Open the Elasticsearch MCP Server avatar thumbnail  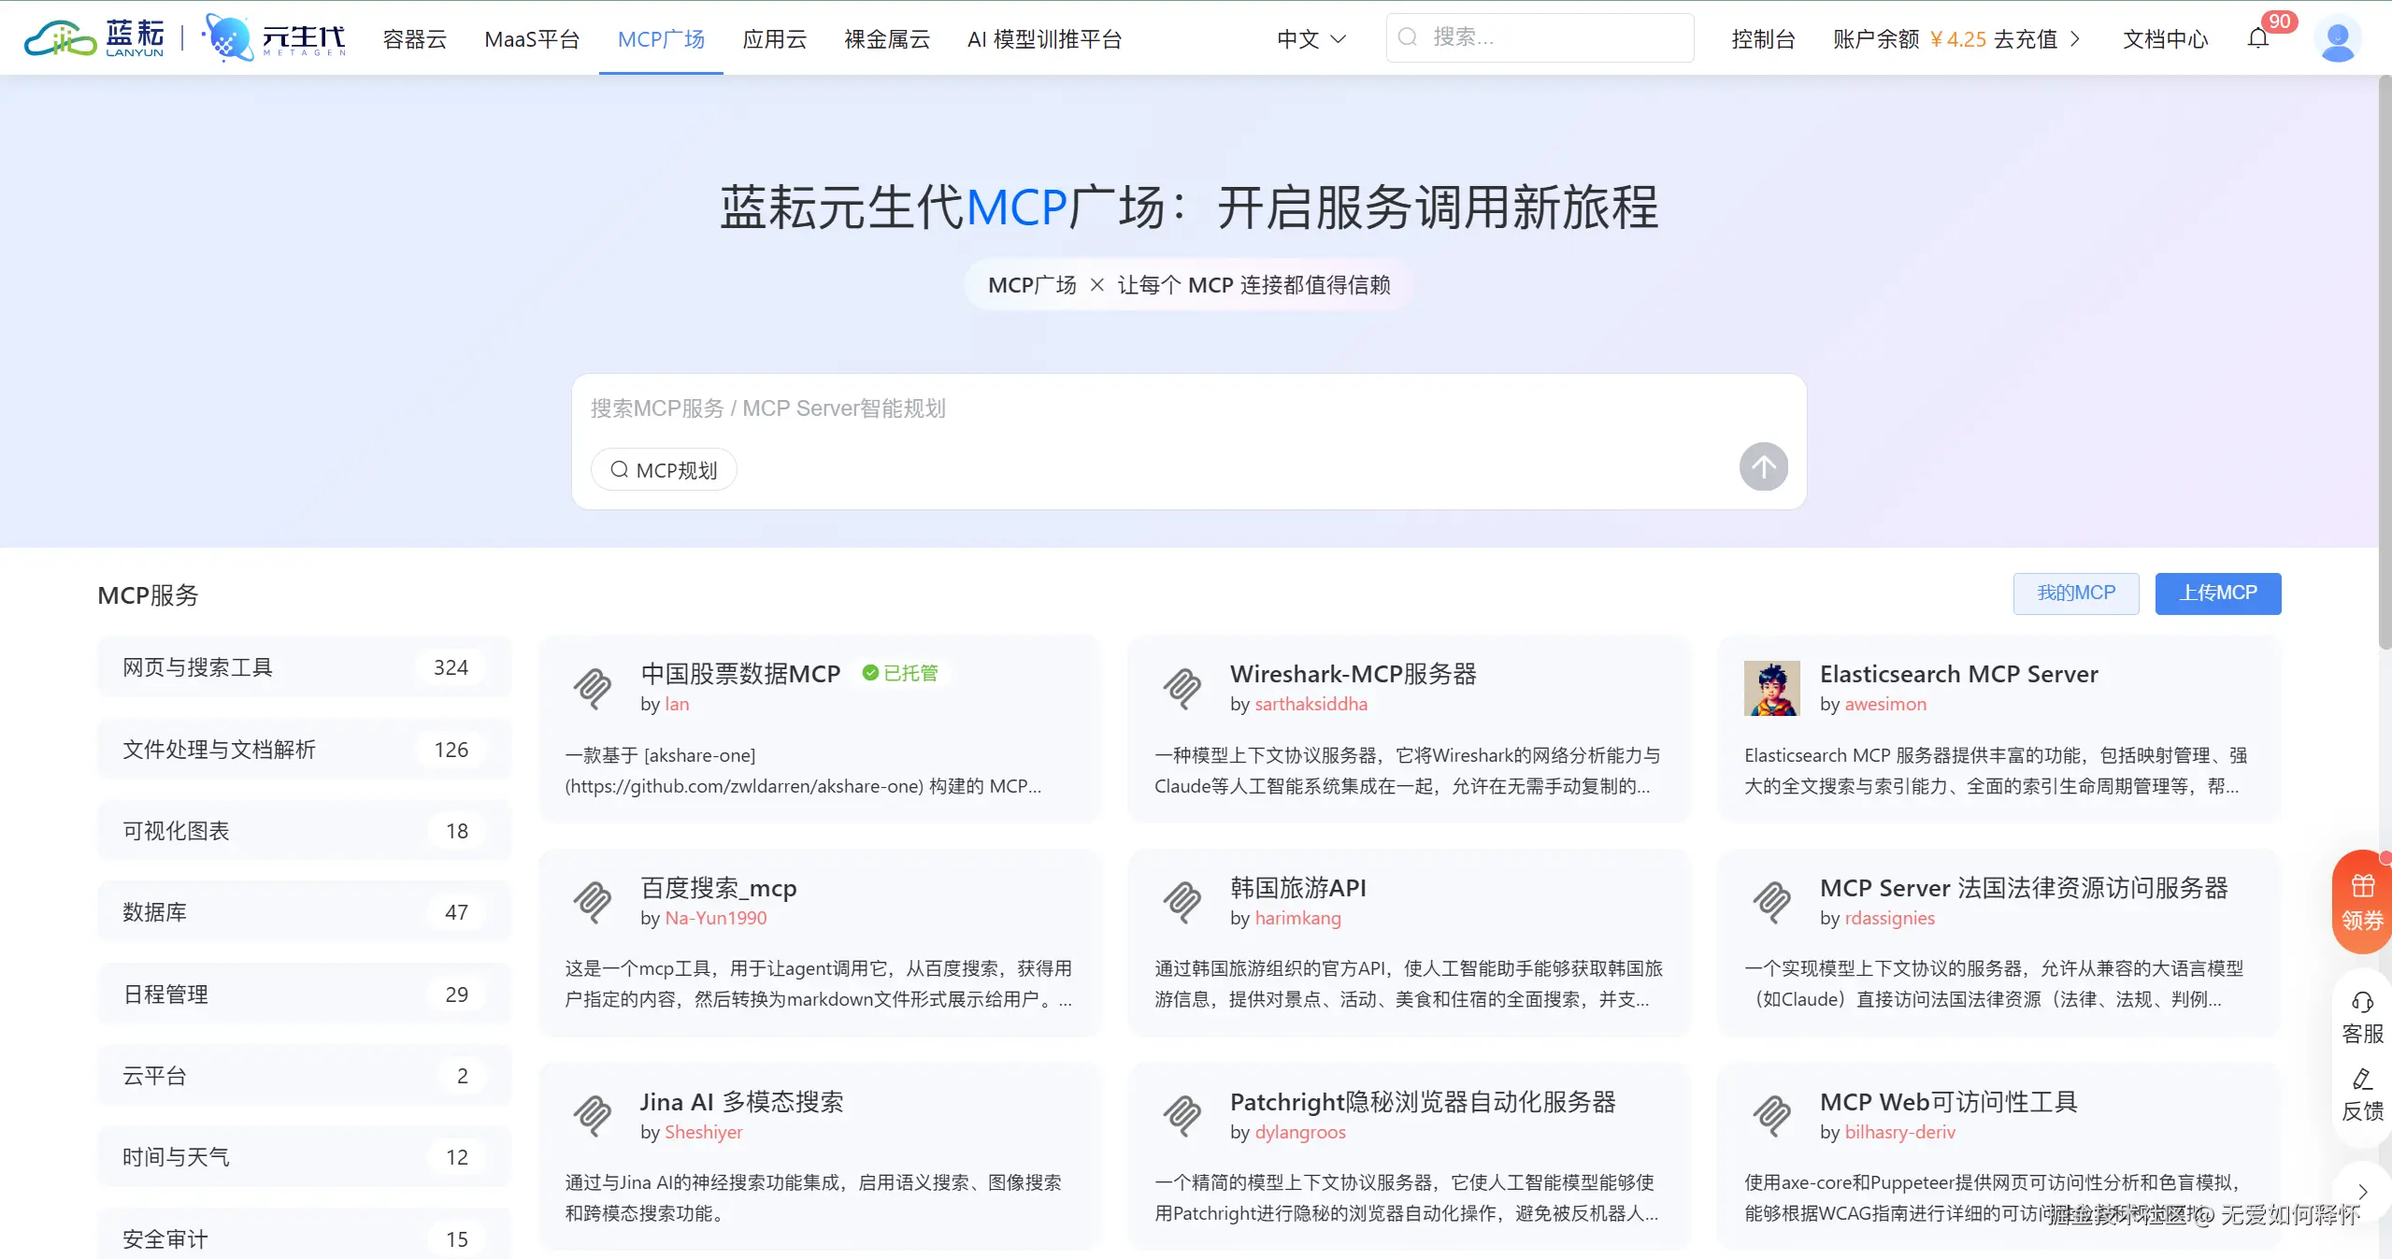coord(1771,688)
